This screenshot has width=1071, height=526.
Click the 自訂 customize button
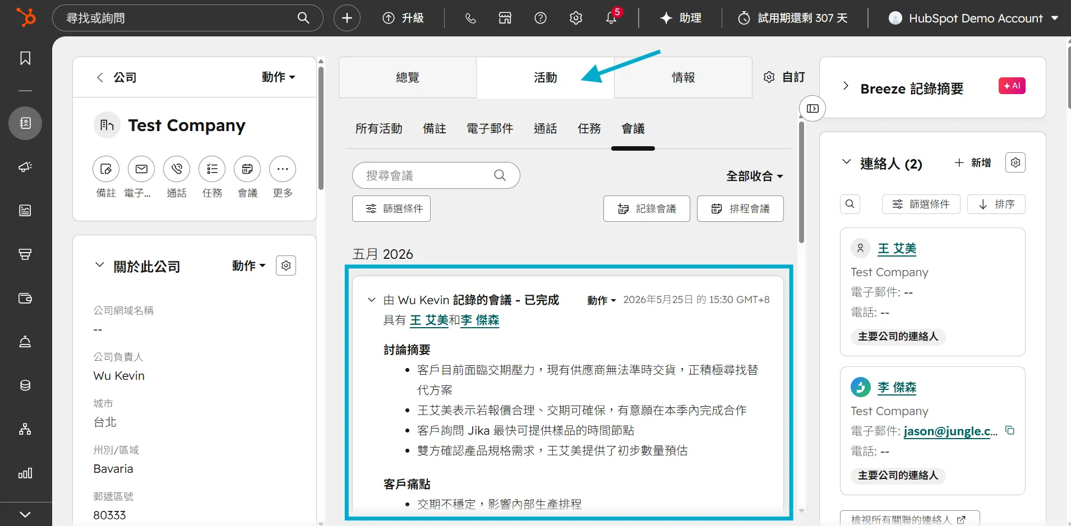click(784, 77)
